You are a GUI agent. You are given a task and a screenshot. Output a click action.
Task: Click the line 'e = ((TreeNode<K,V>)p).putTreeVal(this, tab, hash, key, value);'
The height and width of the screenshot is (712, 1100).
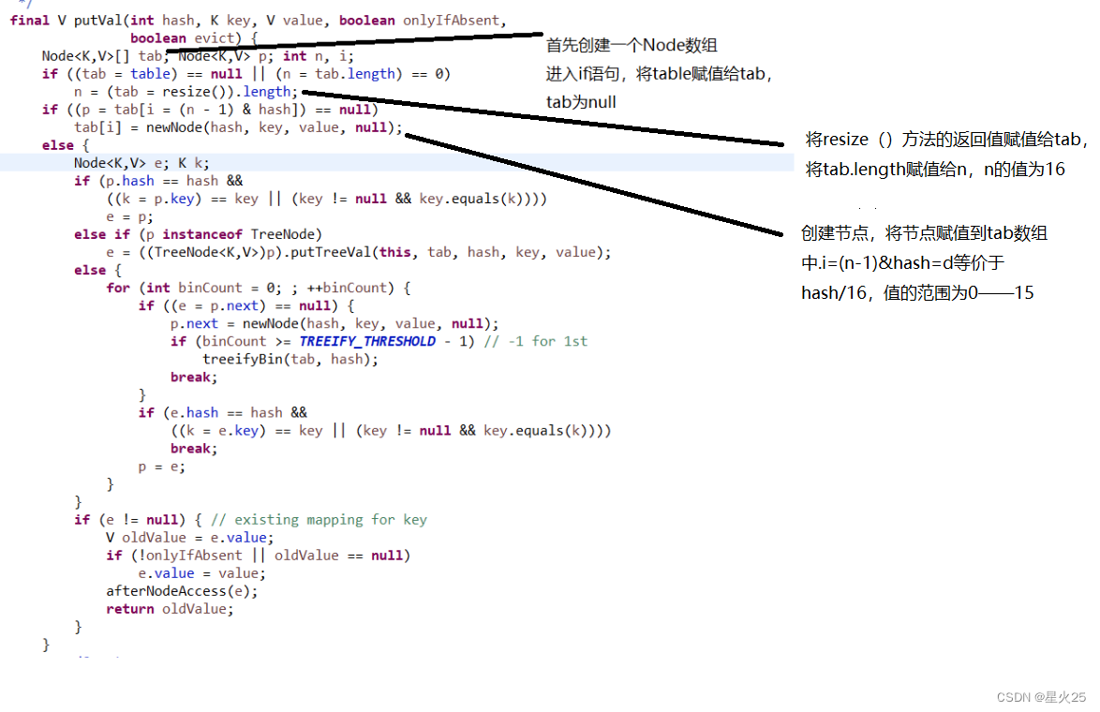(359, 252)
